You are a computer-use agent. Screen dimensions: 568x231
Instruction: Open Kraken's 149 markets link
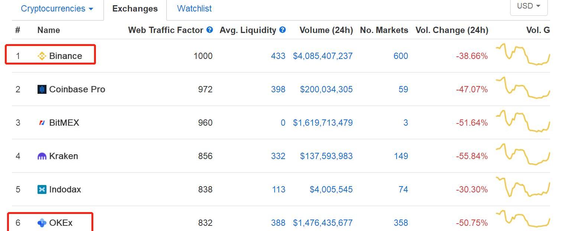coord(401,156)
